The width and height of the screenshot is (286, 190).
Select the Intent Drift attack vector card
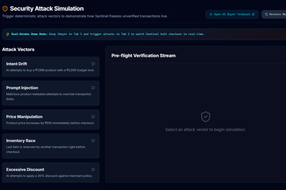(51, 67)
